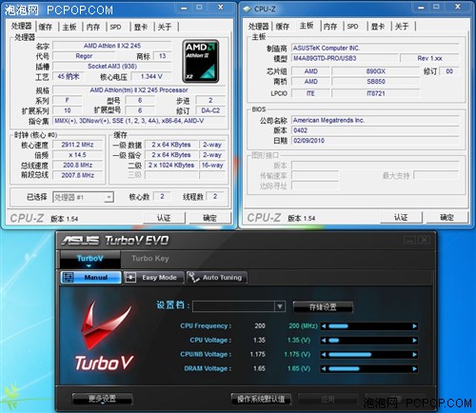Click CPU/NB Voltage slider right arrow
This screenshot has width=476, height=413.
tap(414, 354)
